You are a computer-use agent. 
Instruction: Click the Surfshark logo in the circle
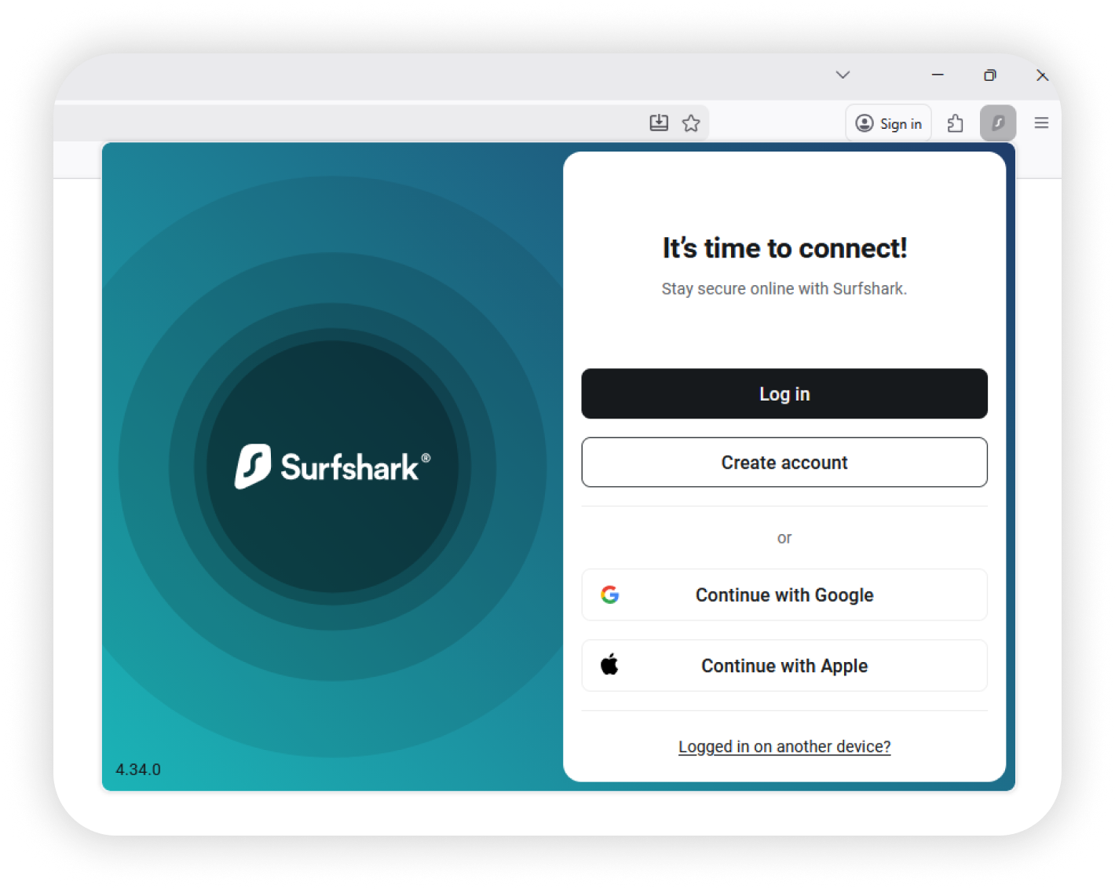332,466
